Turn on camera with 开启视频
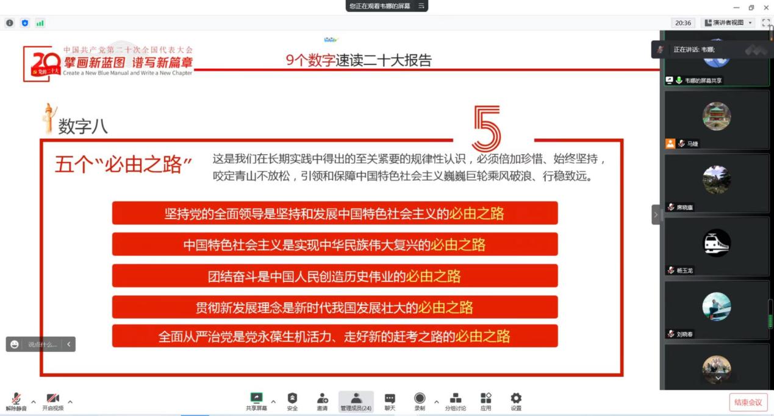 coord(52,401)
